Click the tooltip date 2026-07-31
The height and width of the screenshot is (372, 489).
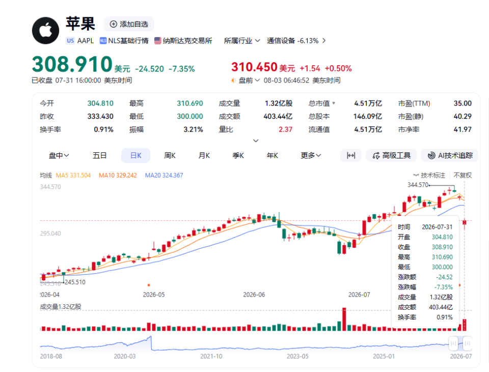click(437, 227)
